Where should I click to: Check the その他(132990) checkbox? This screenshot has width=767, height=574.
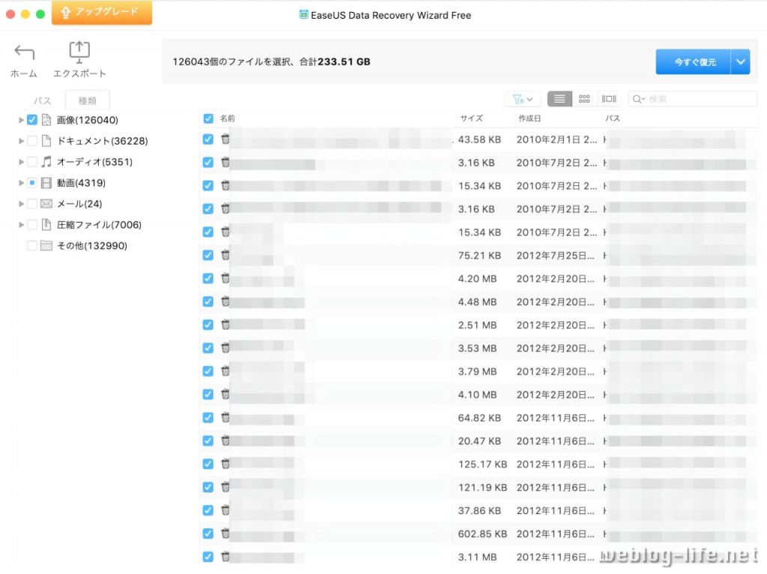click(x=32, y=246)
